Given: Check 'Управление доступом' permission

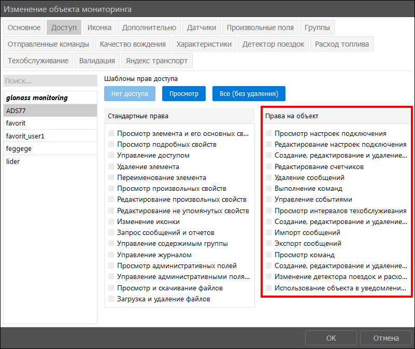Looking at the screenshot, I should tap(111, 155).
